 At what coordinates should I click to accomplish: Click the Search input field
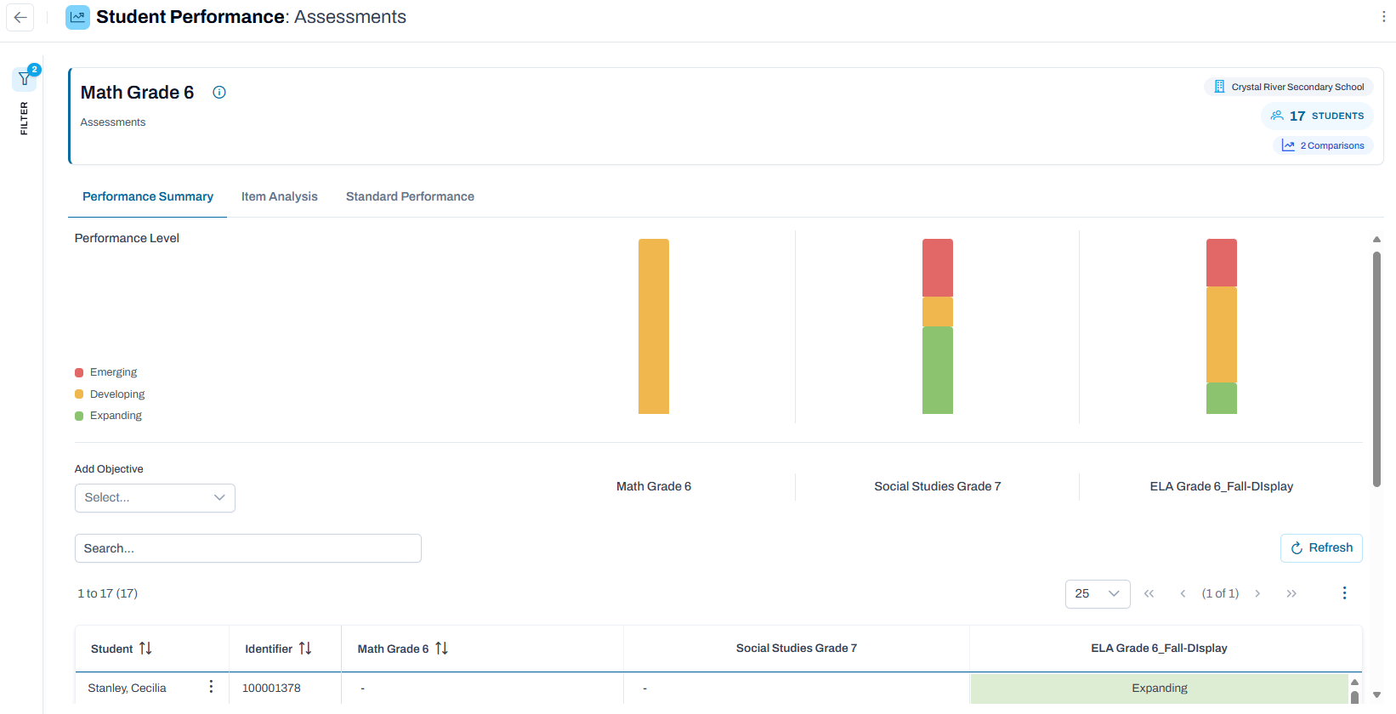coord(248,548)
